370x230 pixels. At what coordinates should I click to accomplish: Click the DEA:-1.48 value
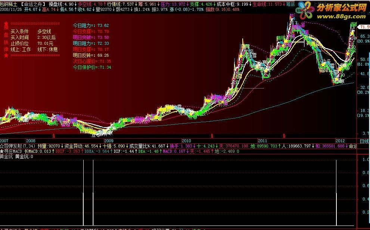(x=150, y=152)
